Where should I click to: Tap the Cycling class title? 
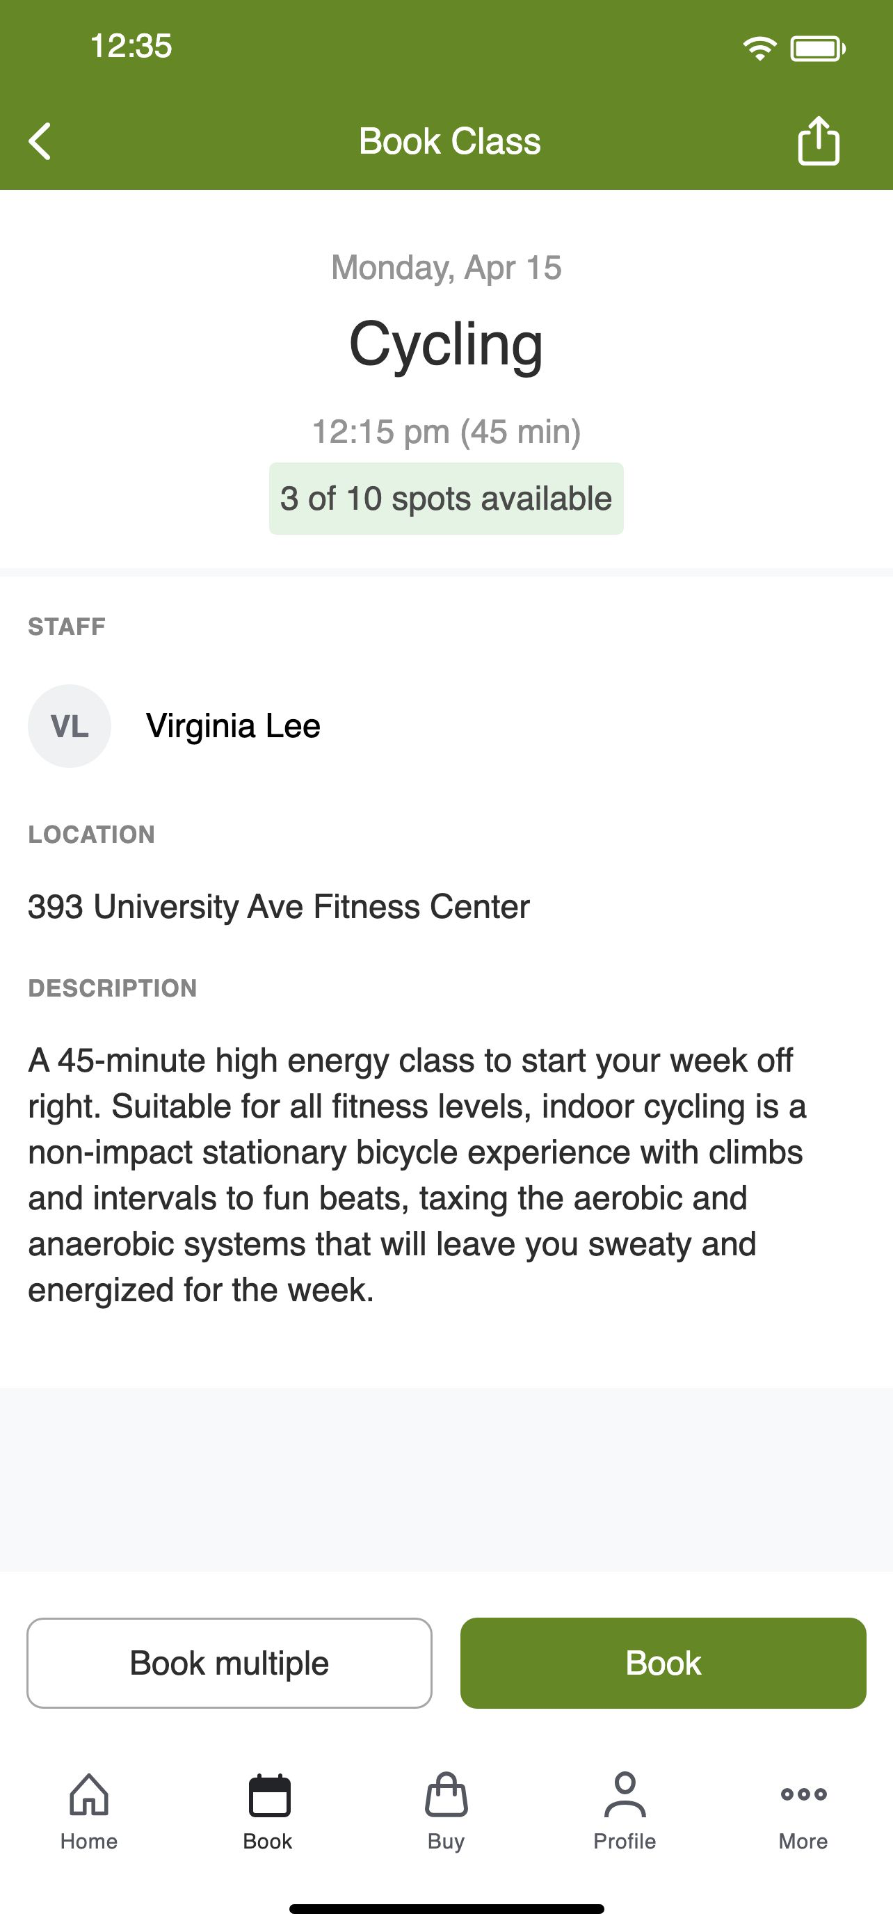coord(446,344)
